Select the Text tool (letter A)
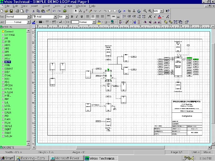The height and width of the screenshot is (161, 215). coord(81,11)
